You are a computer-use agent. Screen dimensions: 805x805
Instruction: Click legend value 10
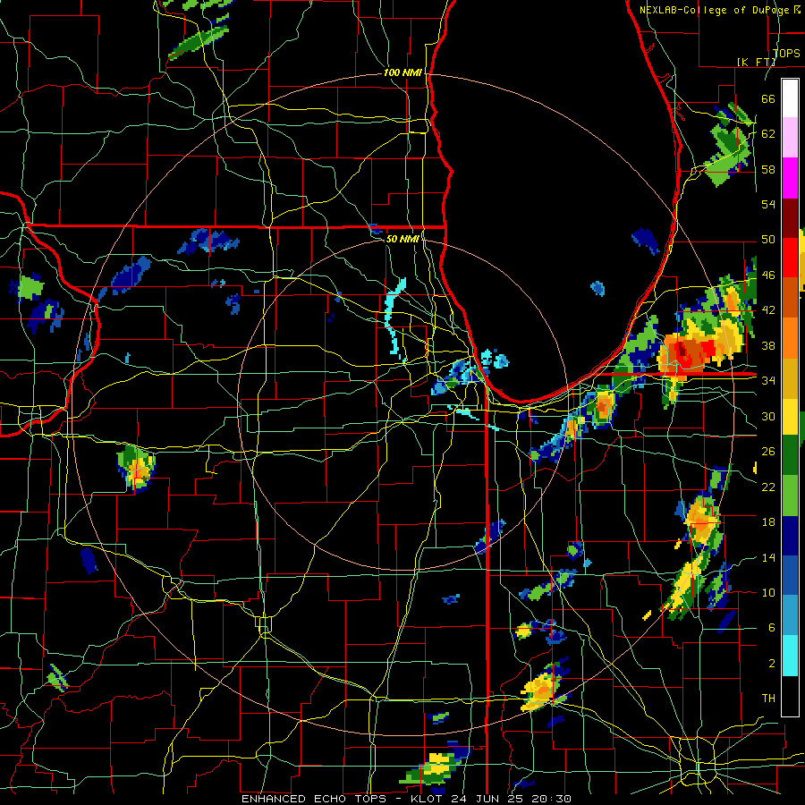(x=768, y=592)
